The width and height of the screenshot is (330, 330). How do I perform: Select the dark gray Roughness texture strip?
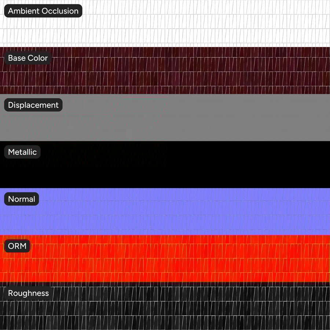(x=165, y=306)
